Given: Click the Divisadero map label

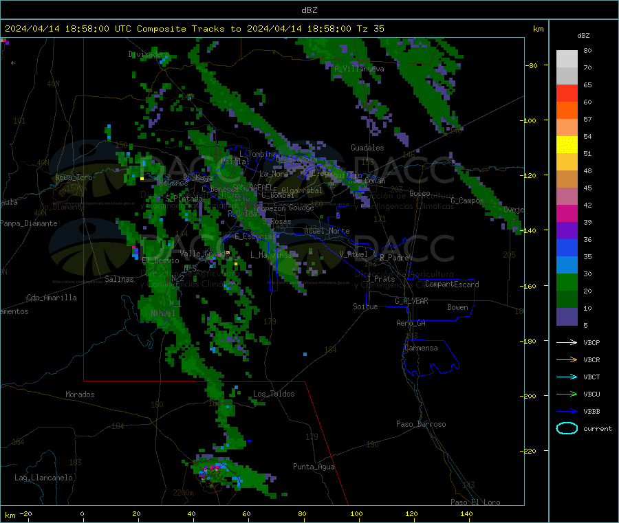Looking at the screenshot, I should point(149,54).
